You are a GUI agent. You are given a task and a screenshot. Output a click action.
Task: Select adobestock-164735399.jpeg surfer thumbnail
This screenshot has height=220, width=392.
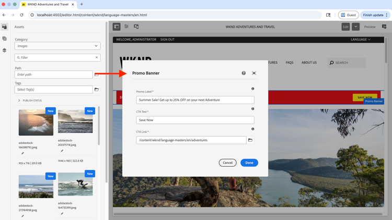click(x=75, y=185)
